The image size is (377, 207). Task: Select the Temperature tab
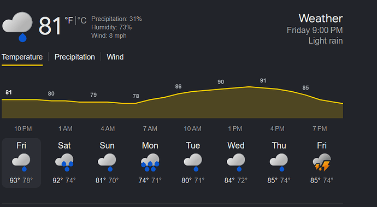[x=22, y=57]
